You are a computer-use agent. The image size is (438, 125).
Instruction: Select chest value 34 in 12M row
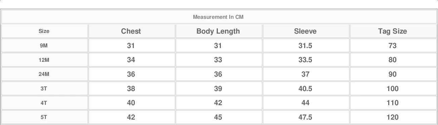click(131, 60)
